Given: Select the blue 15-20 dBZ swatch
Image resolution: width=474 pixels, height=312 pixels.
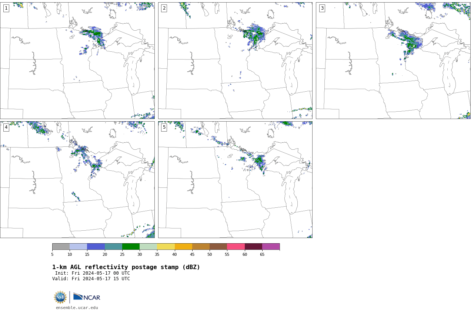Looking at the screenshot, I should click(x=96, y=247).
